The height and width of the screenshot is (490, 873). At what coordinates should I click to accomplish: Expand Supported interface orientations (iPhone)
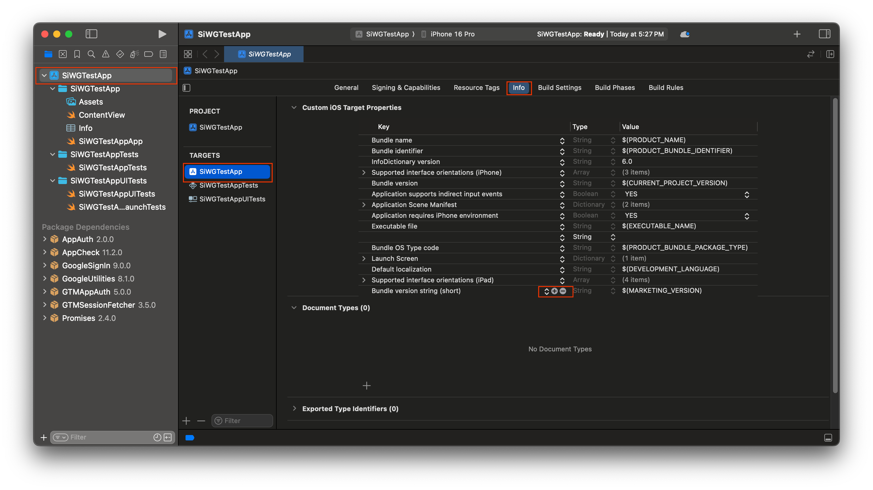pos(364,172)
